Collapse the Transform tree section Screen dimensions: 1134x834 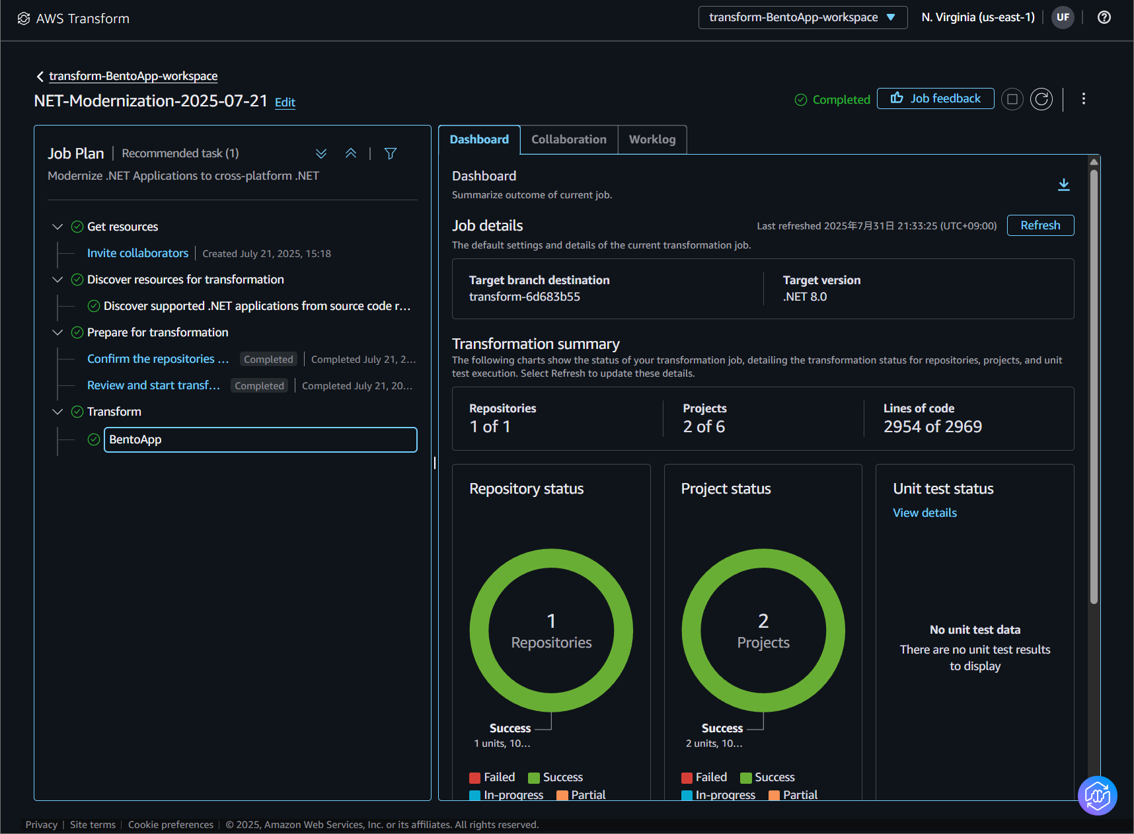pos(57,412)
